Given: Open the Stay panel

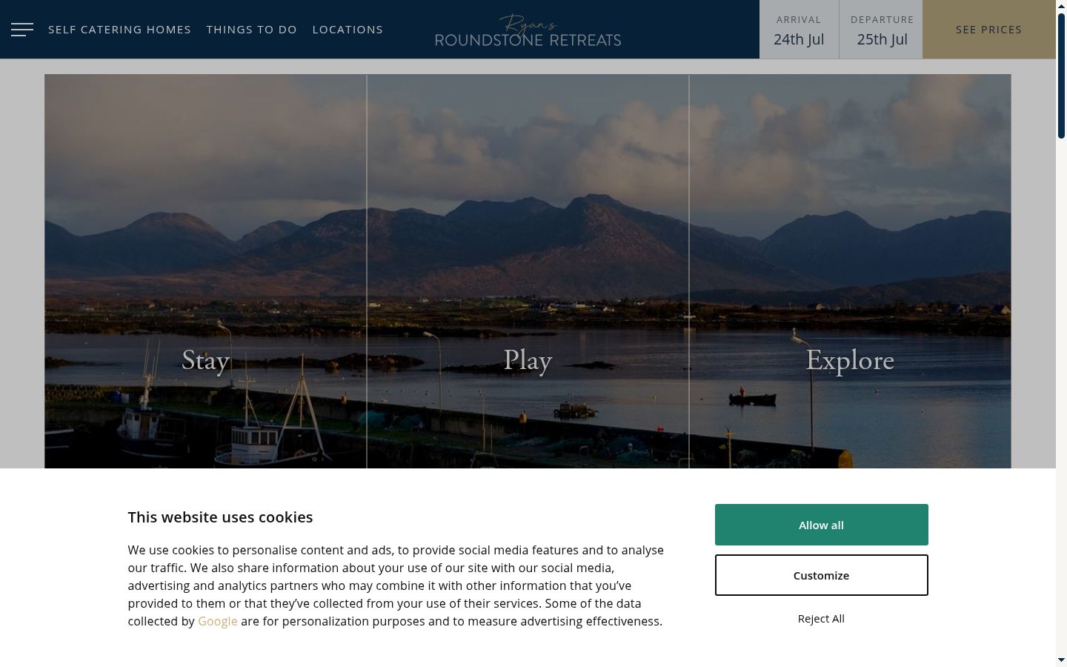Looking at the screenshot, I should tap(205, 271).
